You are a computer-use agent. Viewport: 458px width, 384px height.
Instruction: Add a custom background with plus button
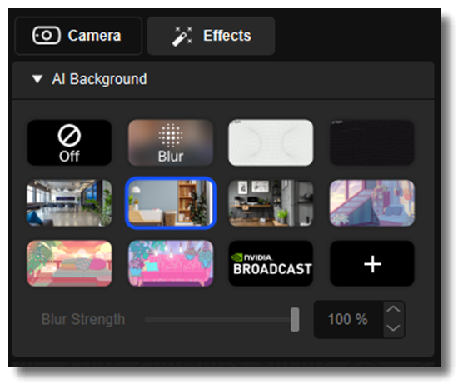click(x=372, y=263)
